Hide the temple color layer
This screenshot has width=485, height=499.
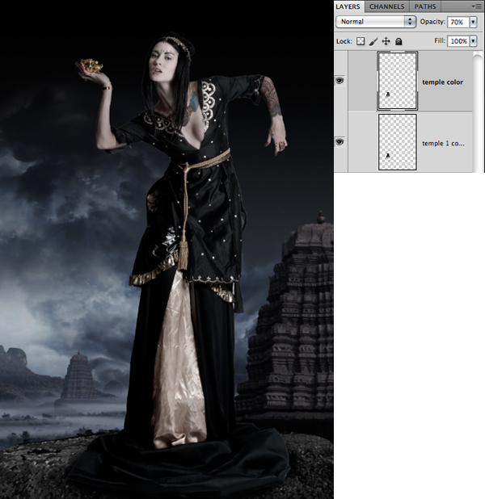340,81
